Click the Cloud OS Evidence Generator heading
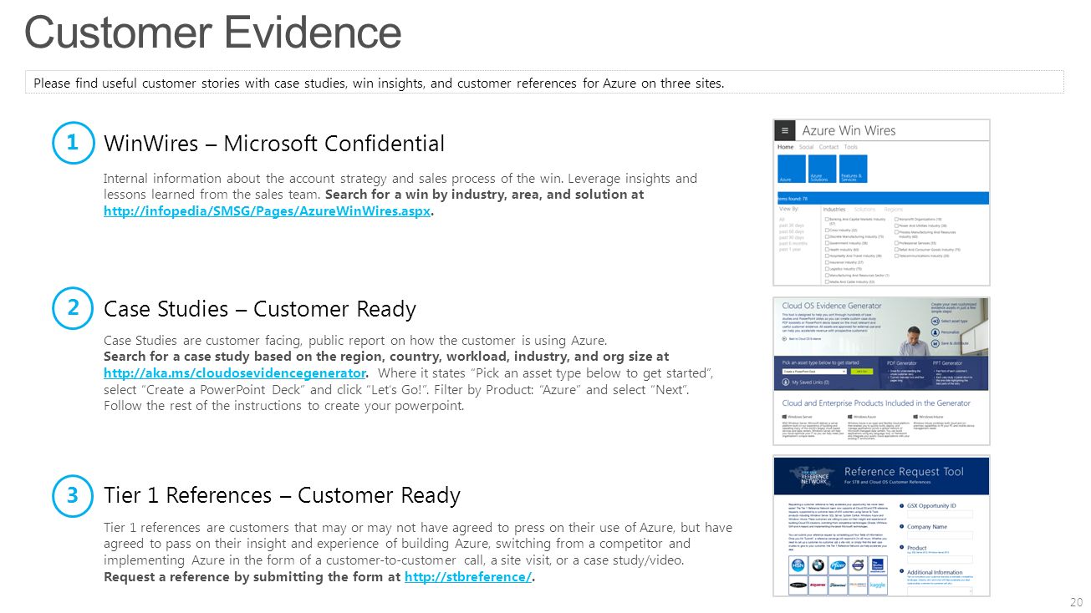The width and height of the screenshot is (1091, 613). [x=832, y=306]
